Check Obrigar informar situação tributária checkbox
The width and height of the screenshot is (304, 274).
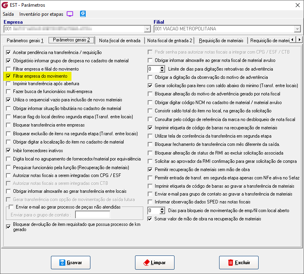point(8,108)
